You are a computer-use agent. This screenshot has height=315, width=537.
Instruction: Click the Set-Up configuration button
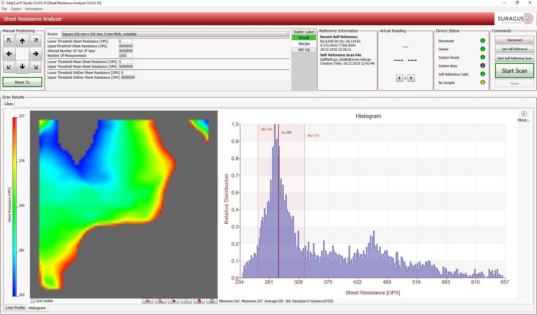tap(304, 50)
